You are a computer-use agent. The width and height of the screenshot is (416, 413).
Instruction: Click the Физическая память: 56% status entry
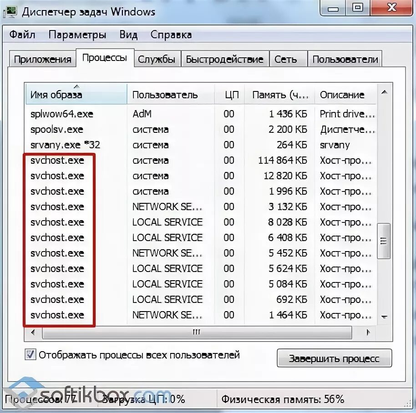(x=283, y=399)
